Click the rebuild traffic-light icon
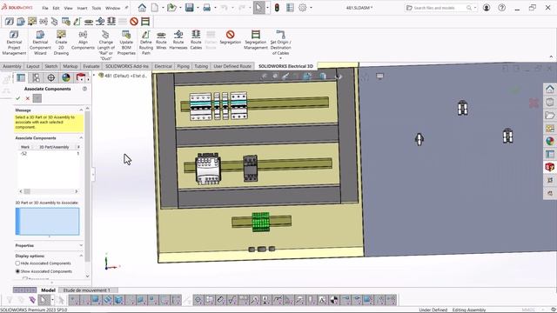 (277, 8)
